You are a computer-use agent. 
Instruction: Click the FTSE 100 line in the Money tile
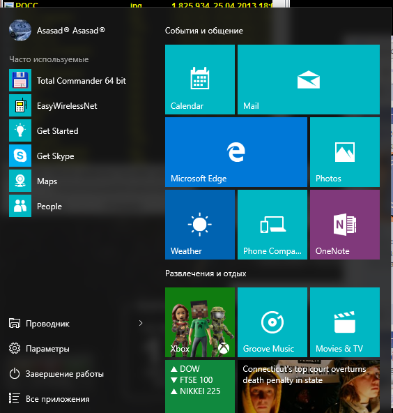pos(192,380)
